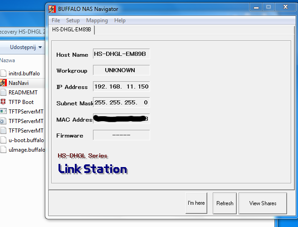298x227 pixels.
Task: Click the Host Name field
Action: (x=121, y=54)
